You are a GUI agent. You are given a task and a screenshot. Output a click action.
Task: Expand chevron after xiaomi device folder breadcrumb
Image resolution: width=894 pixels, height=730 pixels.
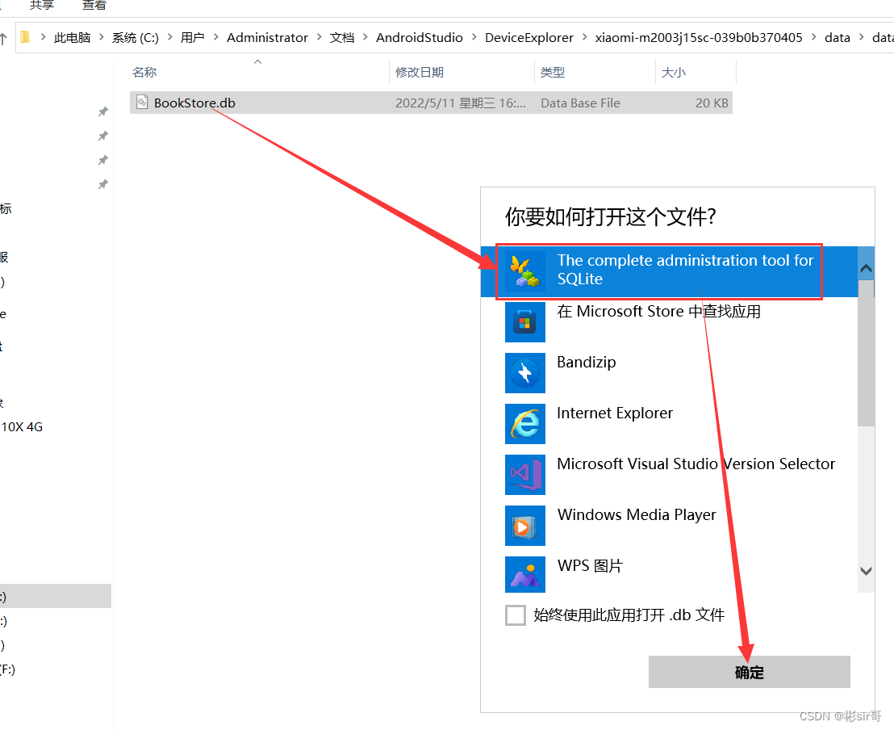[813, 37]
